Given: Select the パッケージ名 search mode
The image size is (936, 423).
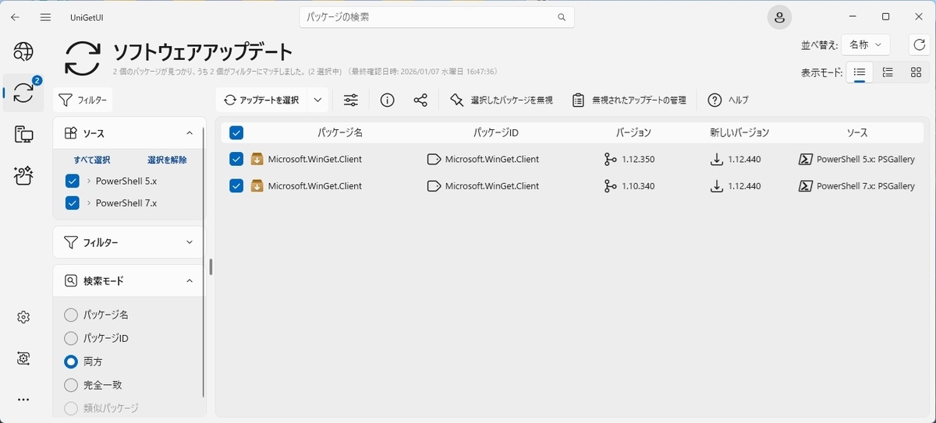Looking at the screenshot, I should point(71,315).
